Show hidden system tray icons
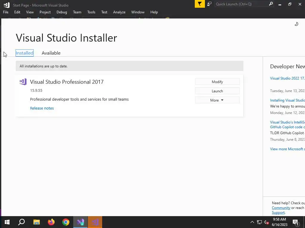Image resolution: width=305 pixels, height=228 pixels. pyautogui.click(x=252, y=222)
